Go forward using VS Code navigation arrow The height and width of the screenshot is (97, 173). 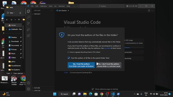click(78, 6)
